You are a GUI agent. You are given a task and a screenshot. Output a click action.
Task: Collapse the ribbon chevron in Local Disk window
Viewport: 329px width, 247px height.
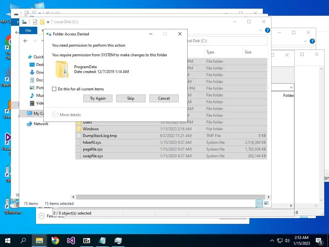(x=261, y=30)
